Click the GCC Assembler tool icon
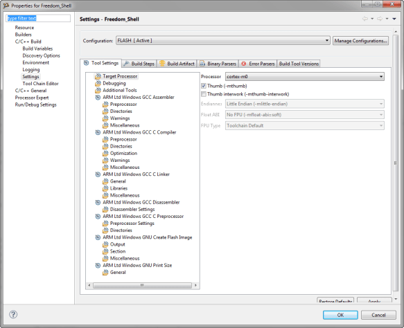404x328 pixels. point(98,98)
